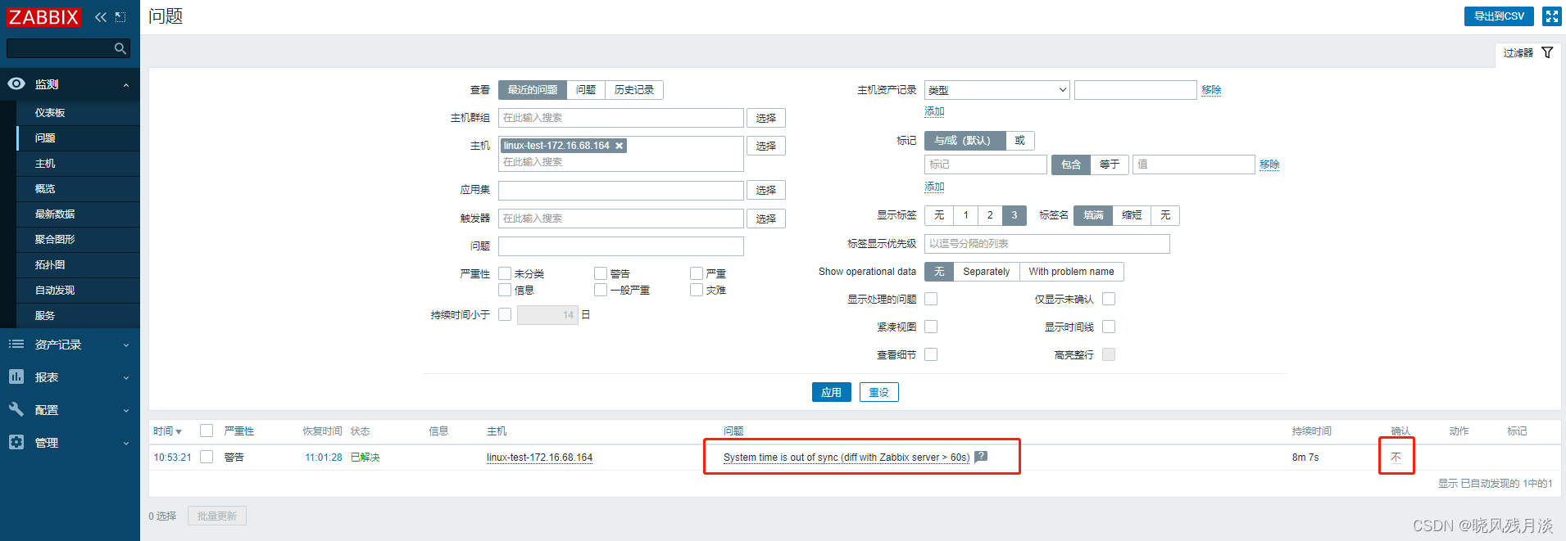This screenshot has height=541, width=1566.
Task: Click 移除 link beside inventory field
Action: [1211, 90]
